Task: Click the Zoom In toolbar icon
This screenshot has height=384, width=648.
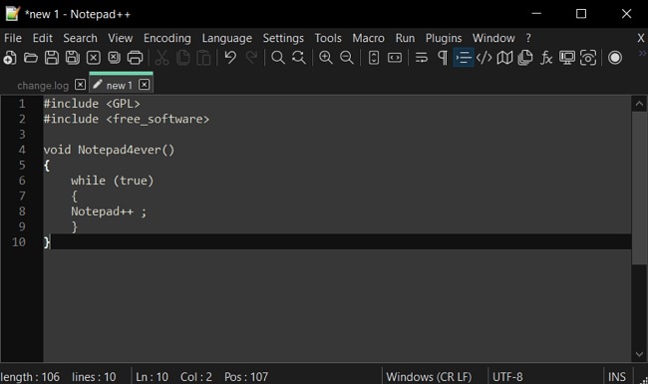Action: (326, 58)
